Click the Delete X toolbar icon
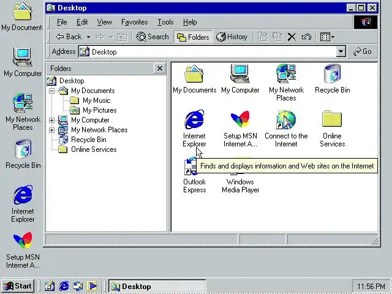Viewport: 392px width, 294px height. coord(292,37)
